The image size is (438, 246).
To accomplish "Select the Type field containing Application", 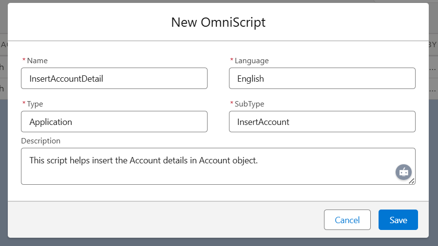I will coord(114,122).
